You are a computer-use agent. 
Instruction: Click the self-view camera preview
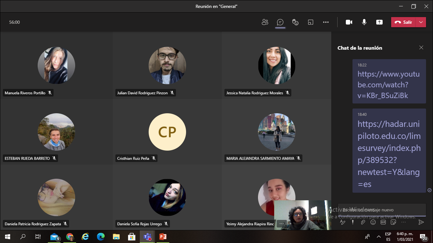coord(303,215)
